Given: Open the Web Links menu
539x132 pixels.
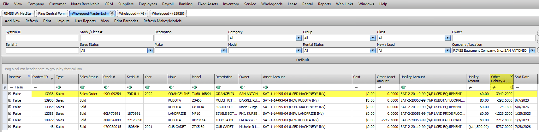Looking at the screenshot, I should (x=345, y=4).
